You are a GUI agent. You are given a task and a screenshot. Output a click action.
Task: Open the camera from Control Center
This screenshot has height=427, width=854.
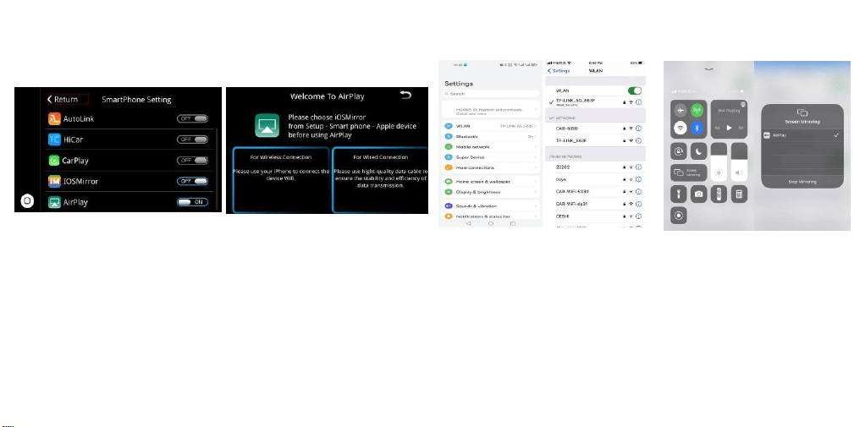[699, 194]
